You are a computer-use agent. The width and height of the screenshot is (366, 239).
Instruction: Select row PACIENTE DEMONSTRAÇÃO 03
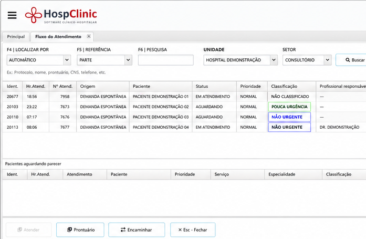(x=184, y=117)
